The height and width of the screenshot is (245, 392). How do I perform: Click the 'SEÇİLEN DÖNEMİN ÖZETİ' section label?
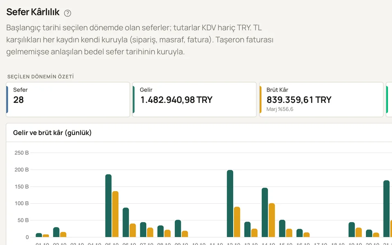(x=40, y=76)
